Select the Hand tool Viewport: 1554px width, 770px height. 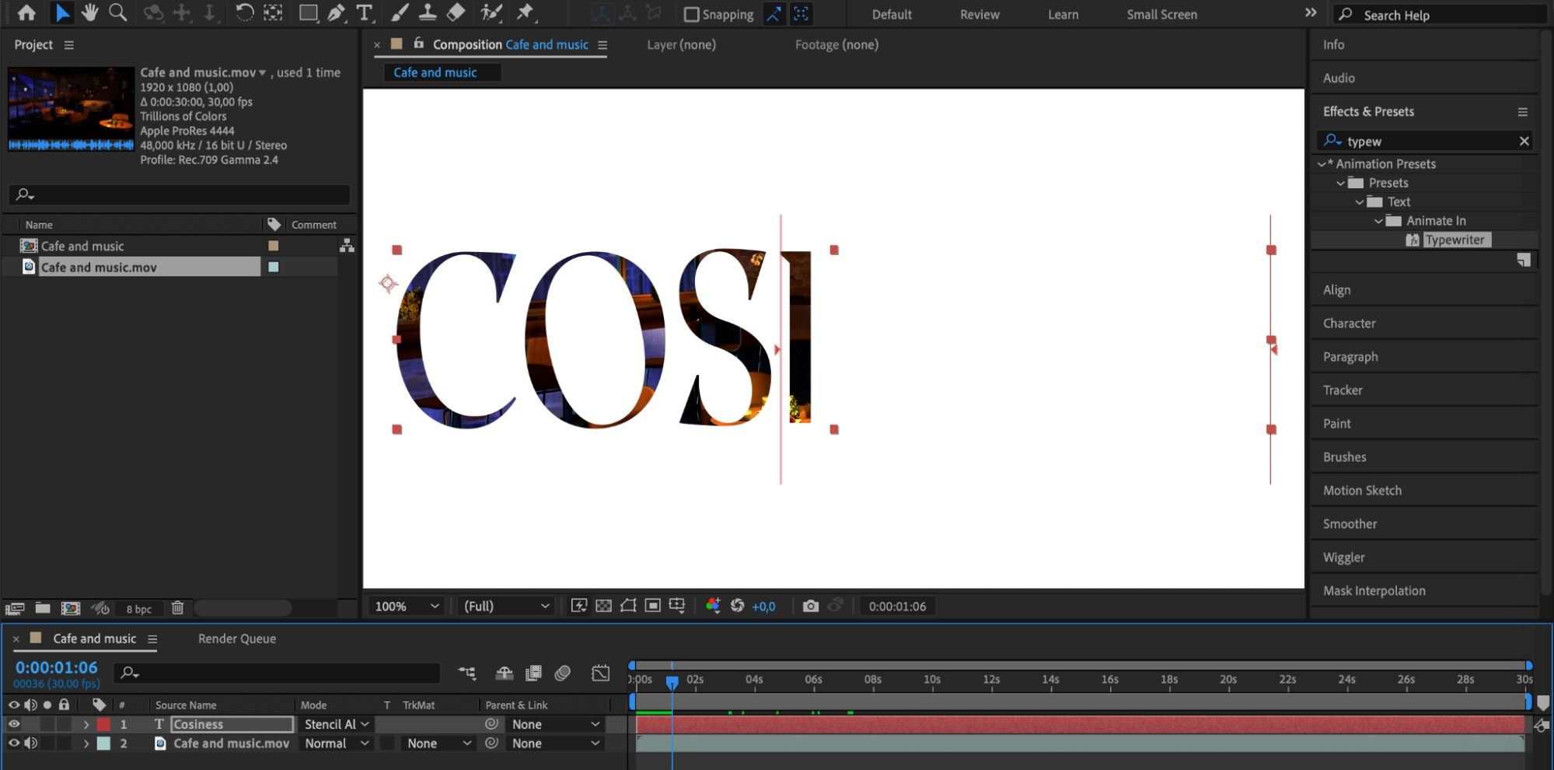click(90, 12)
